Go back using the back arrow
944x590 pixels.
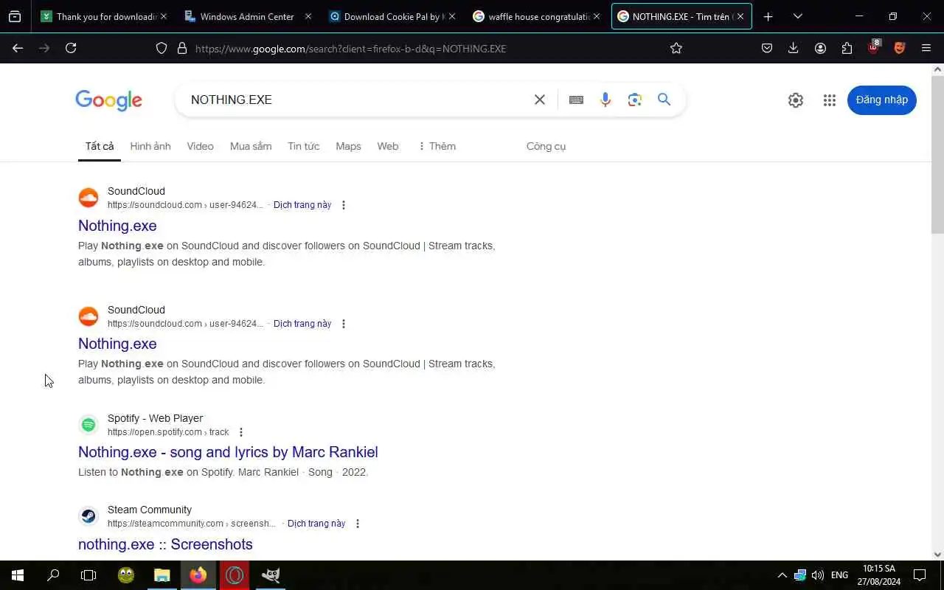pyautogui.click(x=18, y=48)
